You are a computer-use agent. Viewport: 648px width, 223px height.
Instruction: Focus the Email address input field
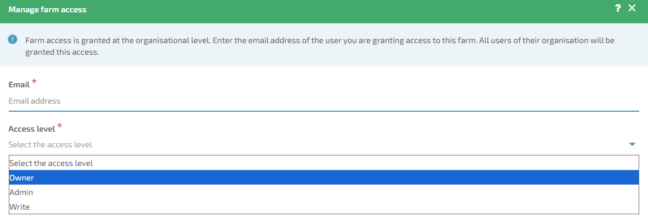(323, 101)
